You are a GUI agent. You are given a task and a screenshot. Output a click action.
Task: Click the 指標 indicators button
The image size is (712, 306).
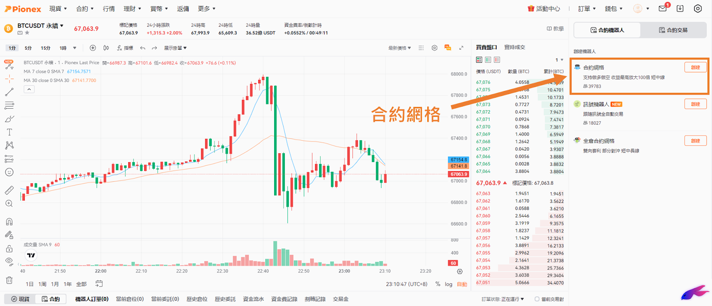point(125,48)
